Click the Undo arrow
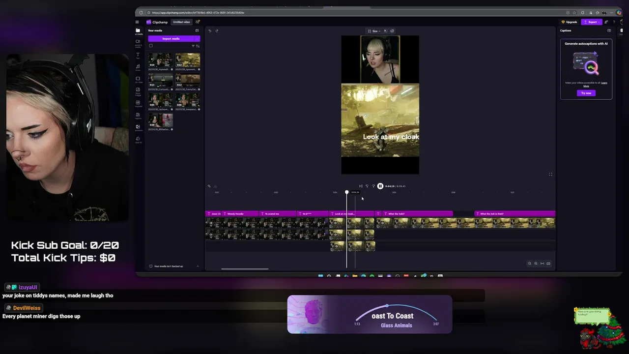The image size is (629, 354). 210,31
